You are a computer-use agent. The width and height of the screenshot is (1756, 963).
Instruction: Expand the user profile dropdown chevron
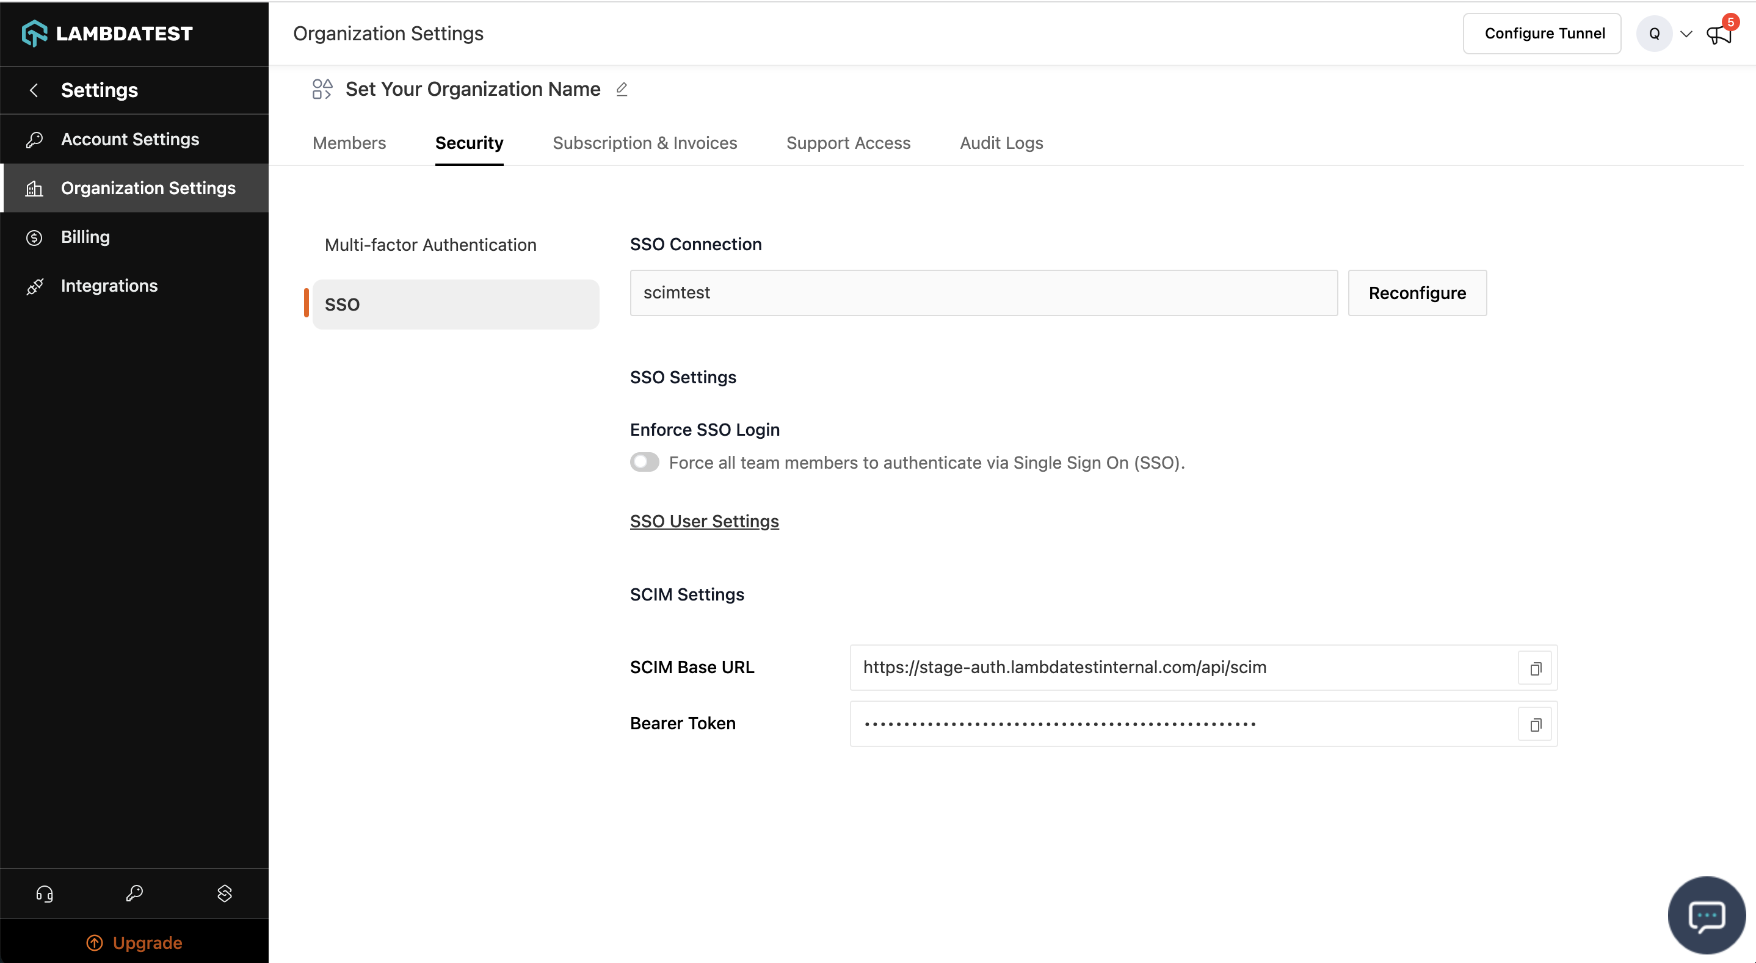coord(1686,34)
